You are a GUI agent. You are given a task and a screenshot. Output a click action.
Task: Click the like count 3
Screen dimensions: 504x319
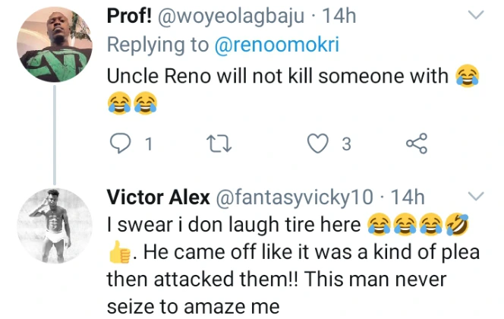(346, 144)
